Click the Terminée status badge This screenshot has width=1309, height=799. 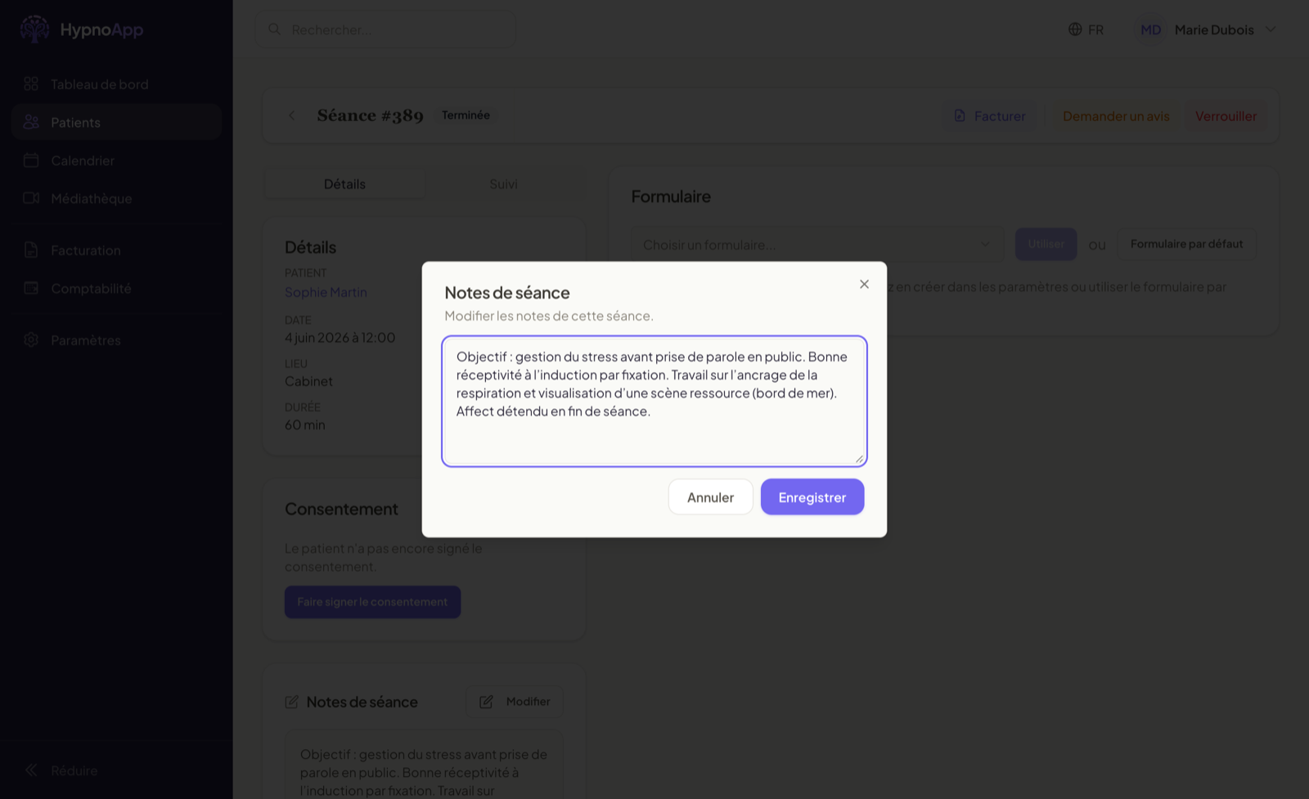[x=466, y=115]
